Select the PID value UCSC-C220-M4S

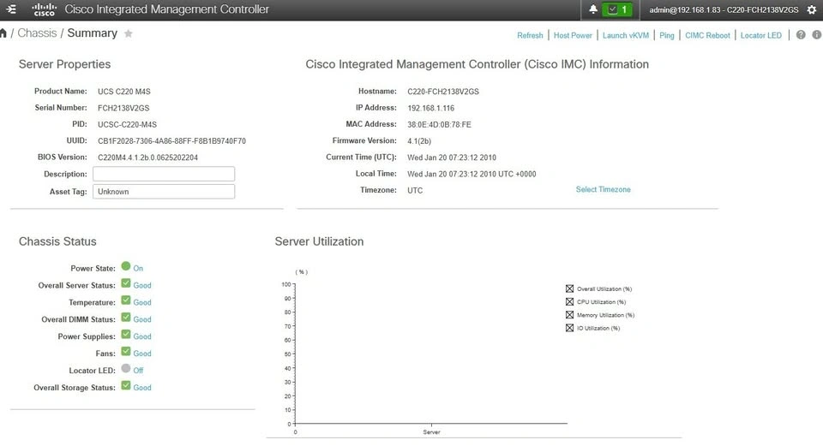[127, 125]
